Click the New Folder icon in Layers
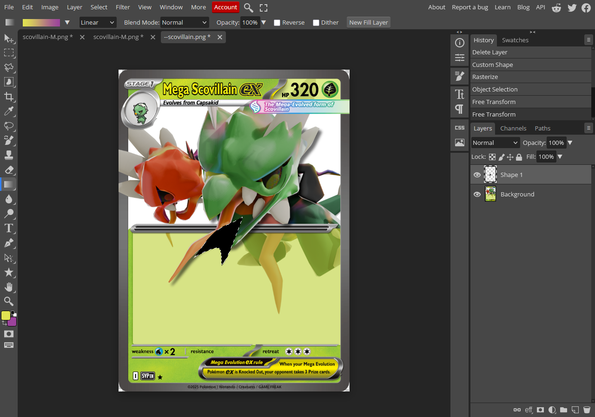Viewport: 595px width, 417px height. (x=563, y=410)
